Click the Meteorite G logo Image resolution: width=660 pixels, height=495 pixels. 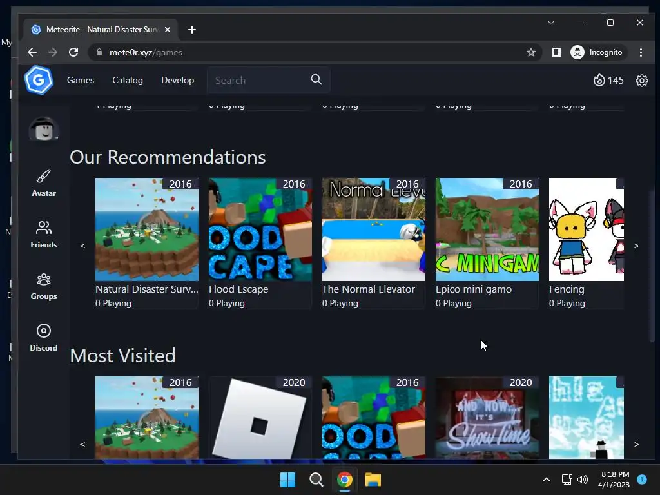(x=39, y=80)
